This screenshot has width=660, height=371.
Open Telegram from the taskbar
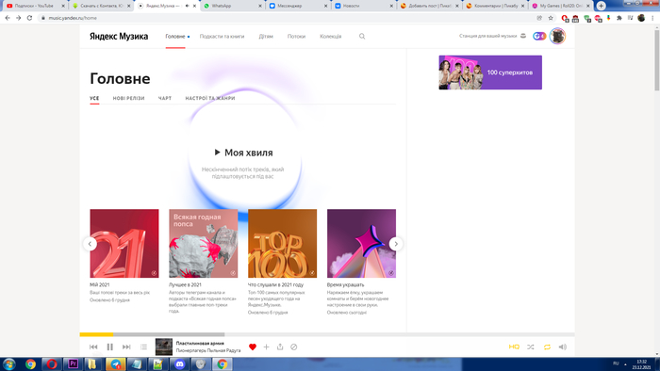116,363
